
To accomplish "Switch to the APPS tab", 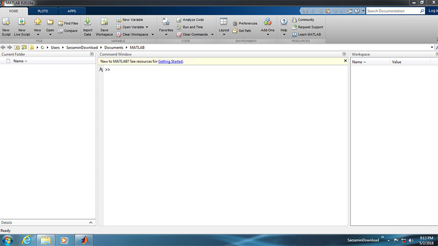I will [x=72, y=11].
